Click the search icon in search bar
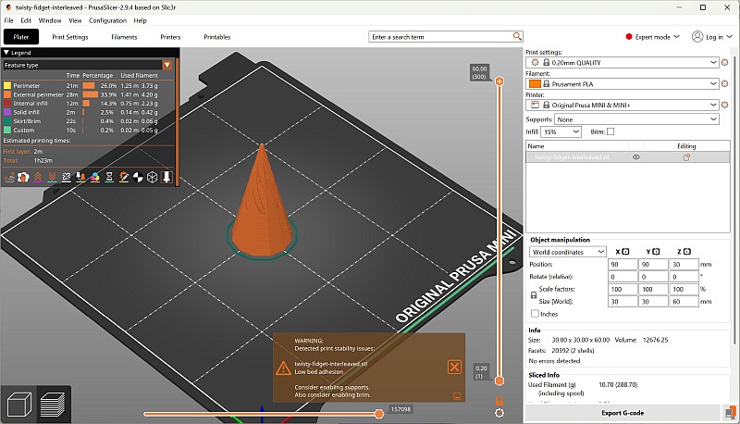Image resolution: width=740 pixels, height=424 pixels. click(x=516, y=37)
